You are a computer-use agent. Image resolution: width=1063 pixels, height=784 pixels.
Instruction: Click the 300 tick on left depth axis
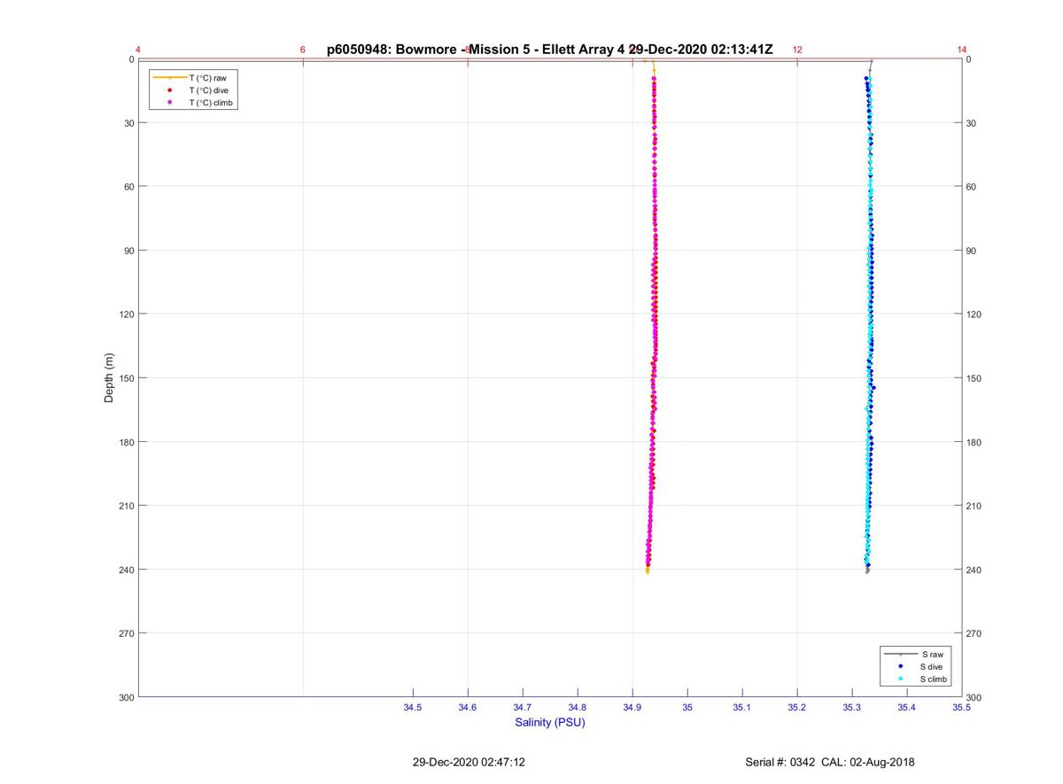pos(127,697)
